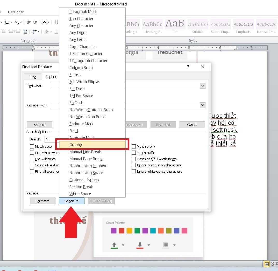Click the Multilevel List icon
Image resolution: width=278 pixels, height=271 pixels.
[x=17, y=22]
